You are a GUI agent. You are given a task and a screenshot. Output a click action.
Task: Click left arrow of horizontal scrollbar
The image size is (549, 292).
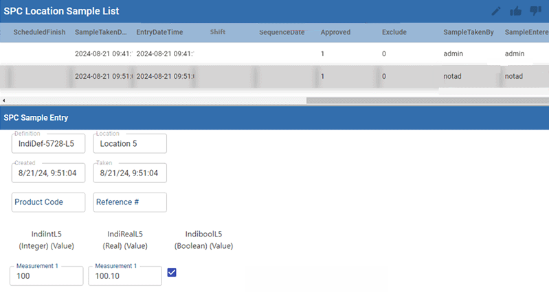[x=4, y=101]
